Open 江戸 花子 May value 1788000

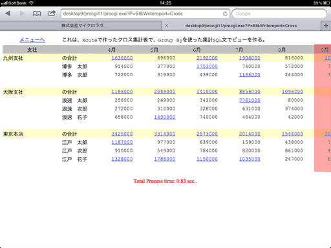pos(165,159)
